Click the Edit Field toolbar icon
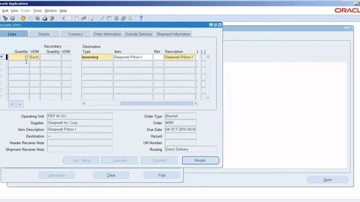Screen dimensions: 360x202 coord(102,19)
